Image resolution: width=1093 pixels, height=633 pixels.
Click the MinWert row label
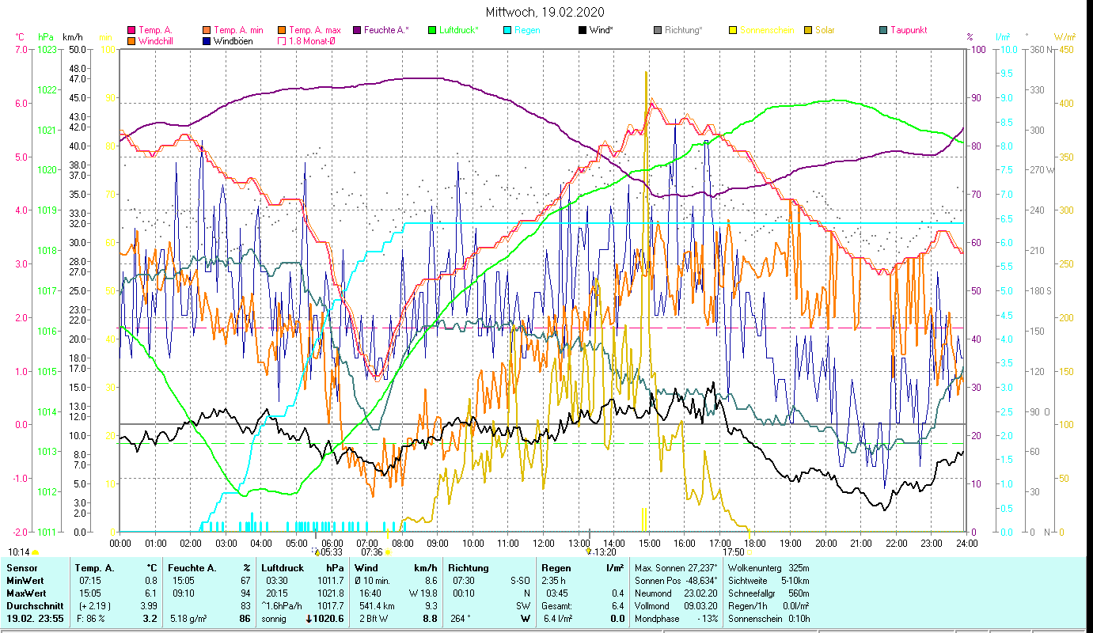[25, 581]
